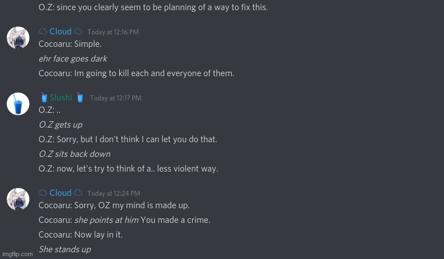The image size is (444, 259).
Task: Click drink emoji right of Slushi username
Action: pos(80,98)
